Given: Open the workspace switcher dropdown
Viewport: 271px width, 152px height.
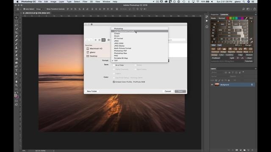Looking at the screenshot, I should coord(249,9).
